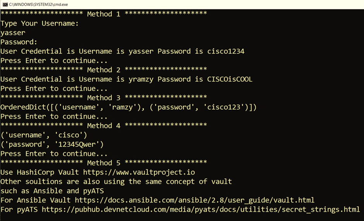Click the Method 3 header line
This screenshot has width=364, height=221.
click(103, 98)
